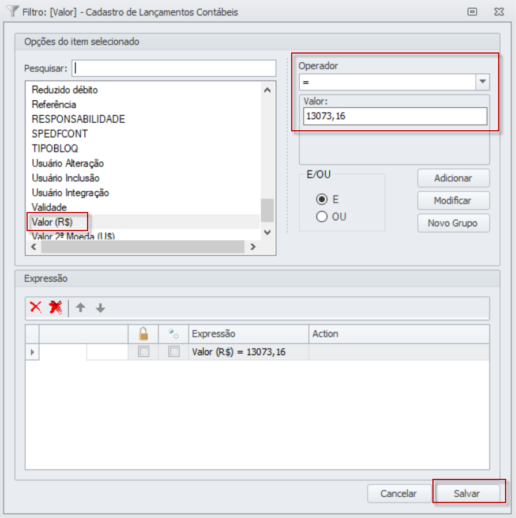Select Referência in the field list
The image size is (516, 518).
click(54, 104)
